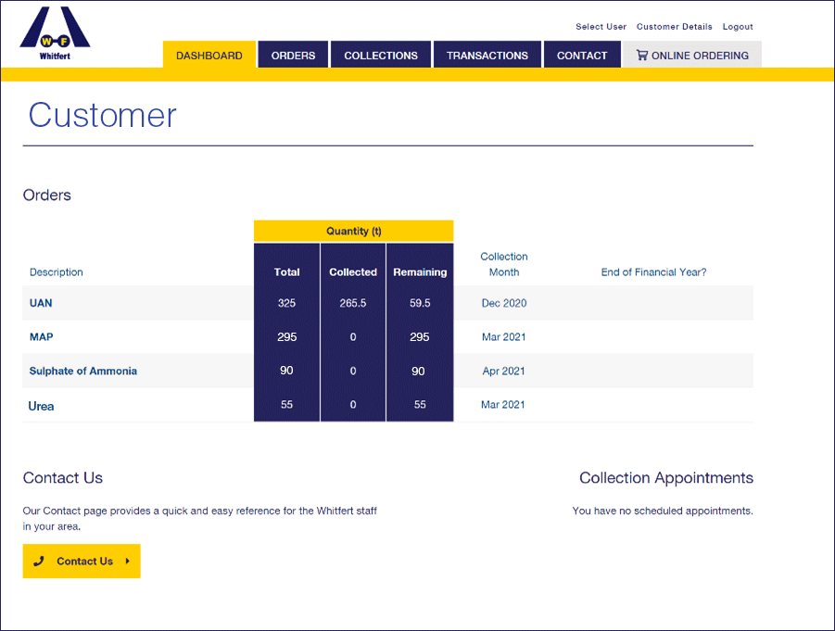Open the Urea order description
The image size is (835, 631).
point(41,406)
